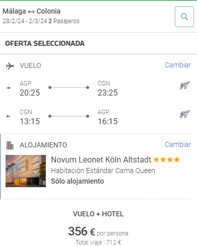Change the selected flight via Cambiar

coord(178,65)
